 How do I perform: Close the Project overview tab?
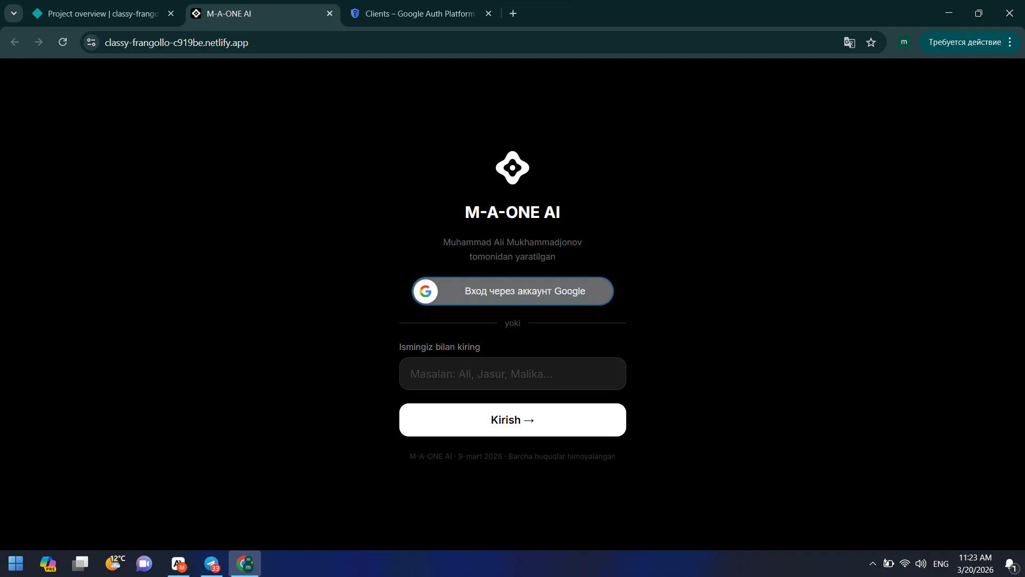coord(171,14)
